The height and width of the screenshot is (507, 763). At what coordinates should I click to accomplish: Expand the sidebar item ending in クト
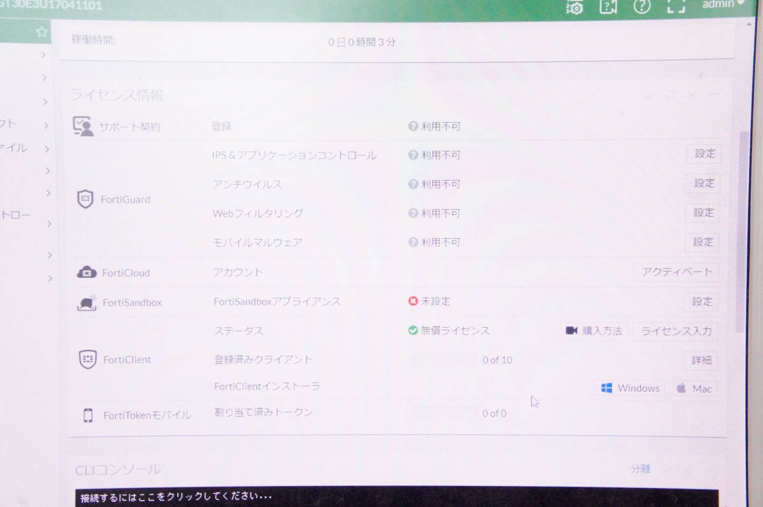[25, 125]
